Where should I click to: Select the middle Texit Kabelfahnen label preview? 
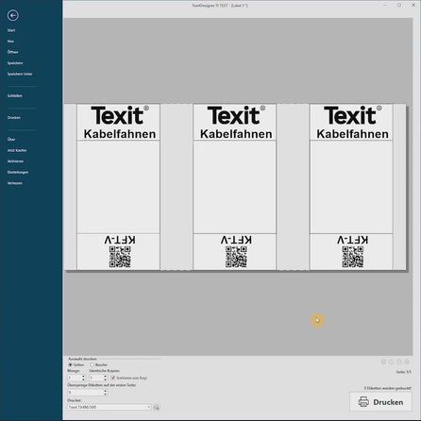pyautogui.click(x=235, y=187)
